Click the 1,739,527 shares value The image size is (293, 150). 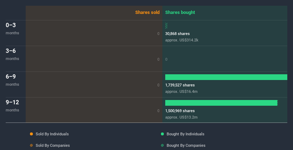[180, 85]
